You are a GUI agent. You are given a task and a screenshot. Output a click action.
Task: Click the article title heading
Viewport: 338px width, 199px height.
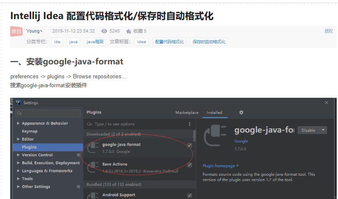click(112, 16)
